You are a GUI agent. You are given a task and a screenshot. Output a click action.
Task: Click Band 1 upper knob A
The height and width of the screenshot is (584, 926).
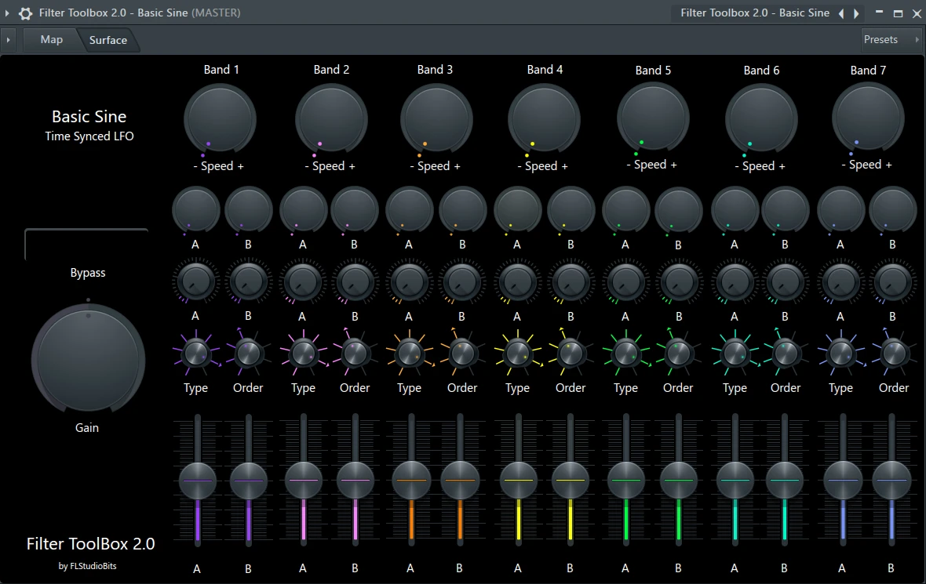[x=196, y=210]
